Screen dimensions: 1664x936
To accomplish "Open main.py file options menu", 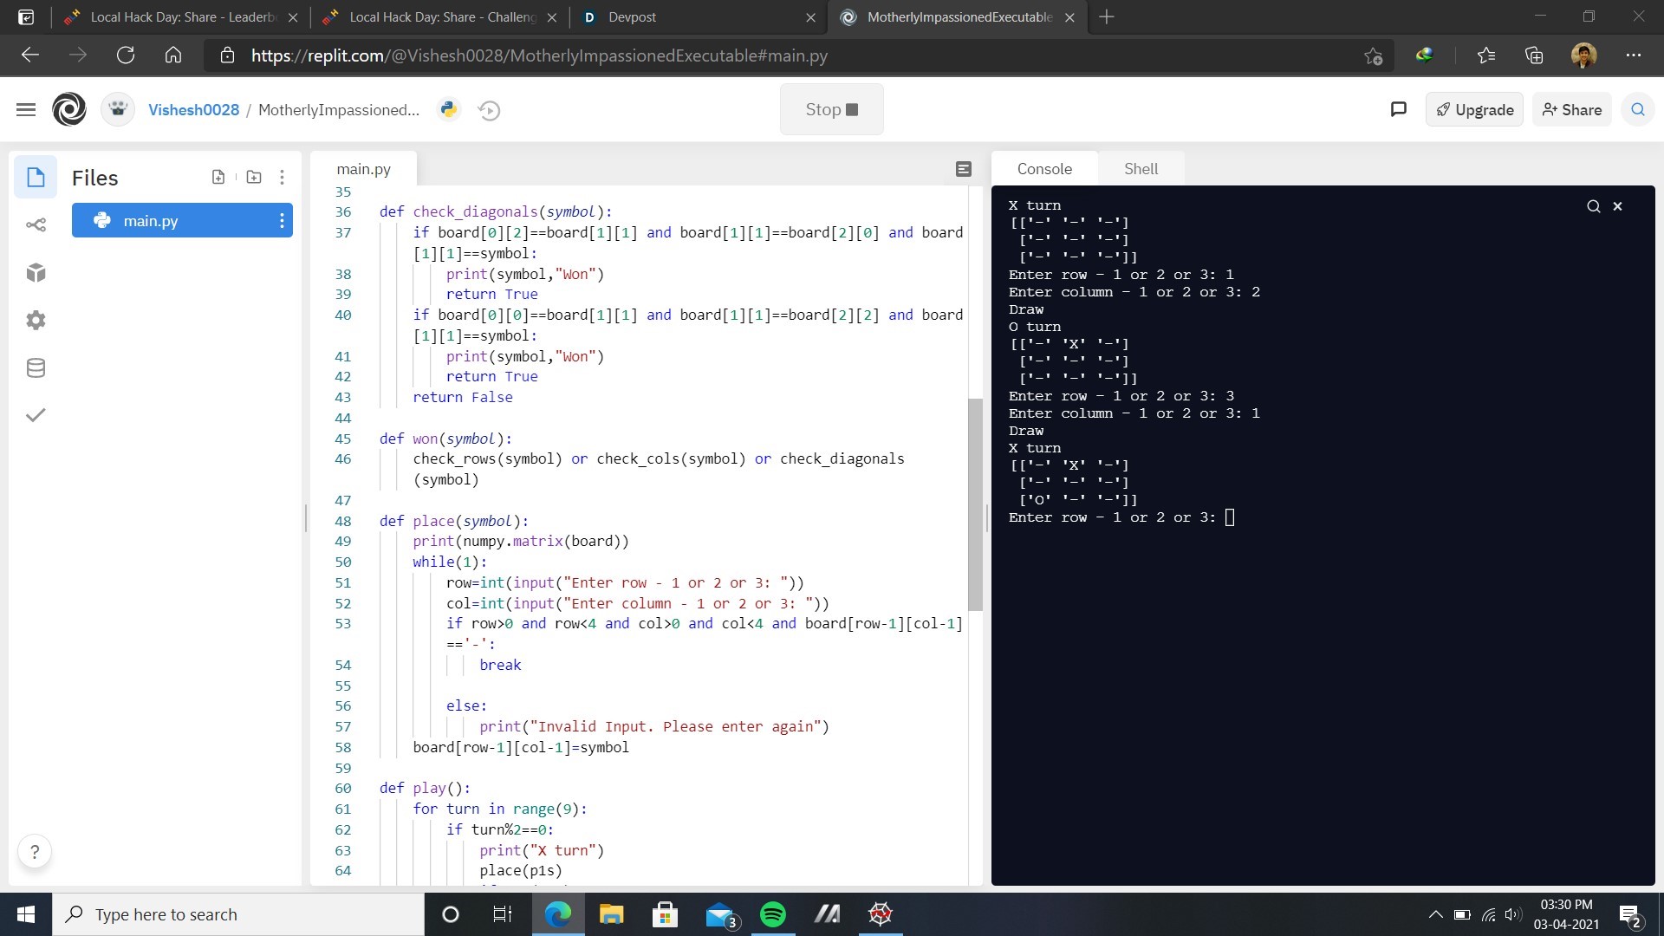I will [x=282, y=221].
